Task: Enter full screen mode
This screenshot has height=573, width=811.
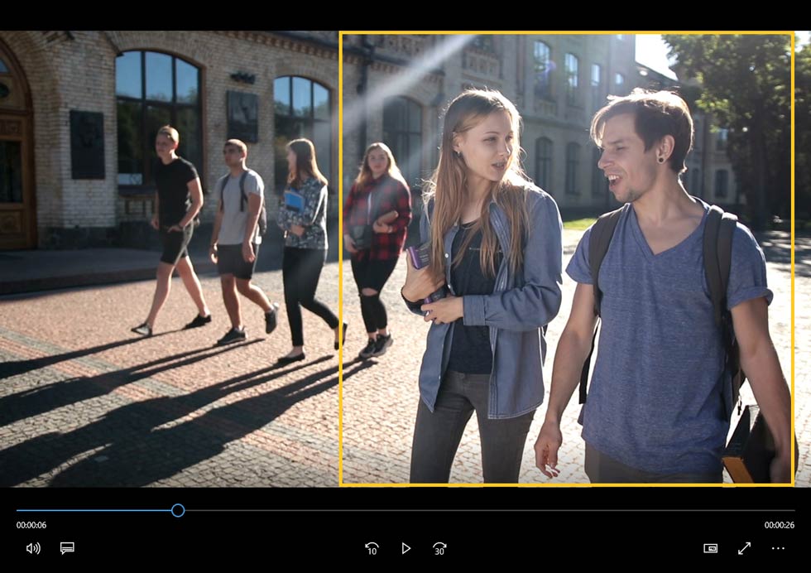Action: 744,548
